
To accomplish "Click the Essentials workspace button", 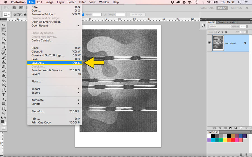I will click(207, 8).
